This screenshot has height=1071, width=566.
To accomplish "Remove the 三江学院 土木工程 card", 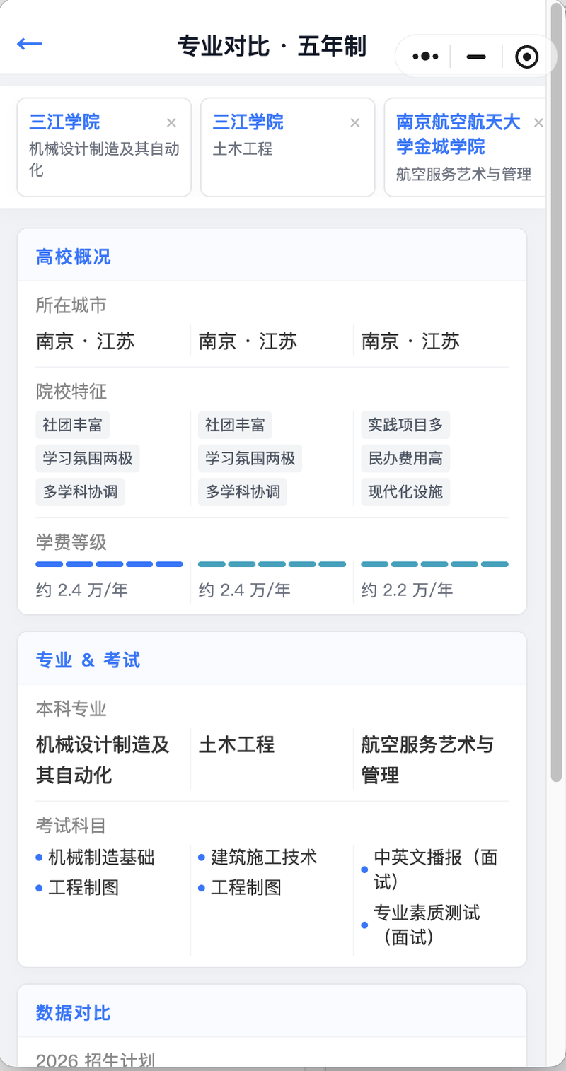I will pyautogui.click(x=355, y=123).
